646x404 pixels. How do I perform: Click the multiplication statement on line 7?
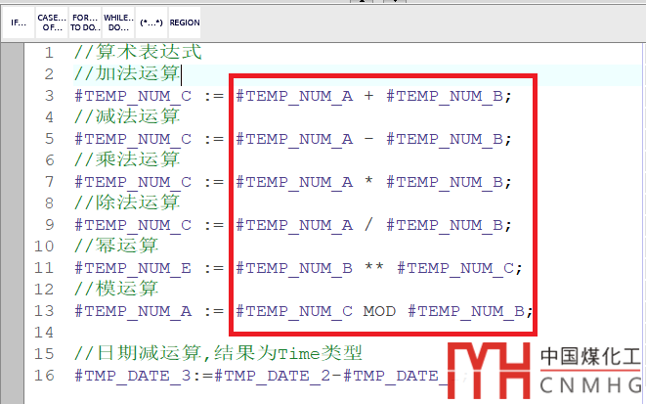[x=293, y=182]
